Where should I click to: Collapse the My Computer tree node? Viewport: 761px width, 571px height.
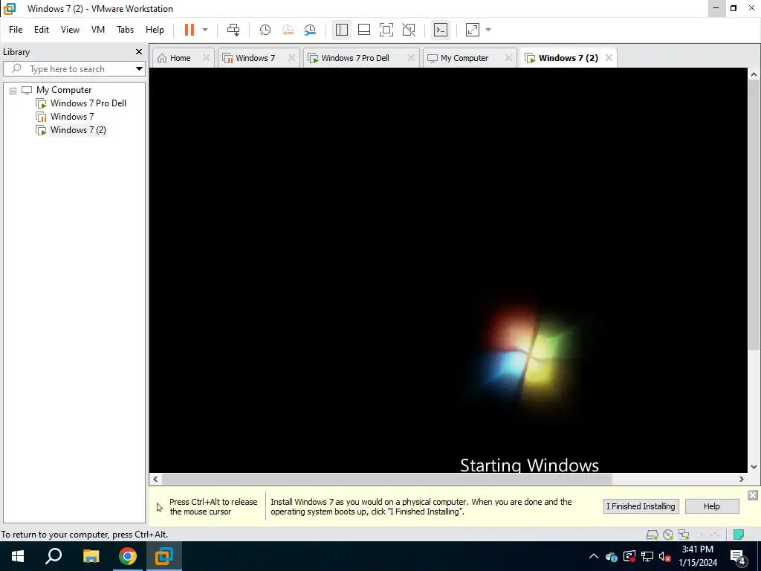pyautogui.click(x=13, y=90)
